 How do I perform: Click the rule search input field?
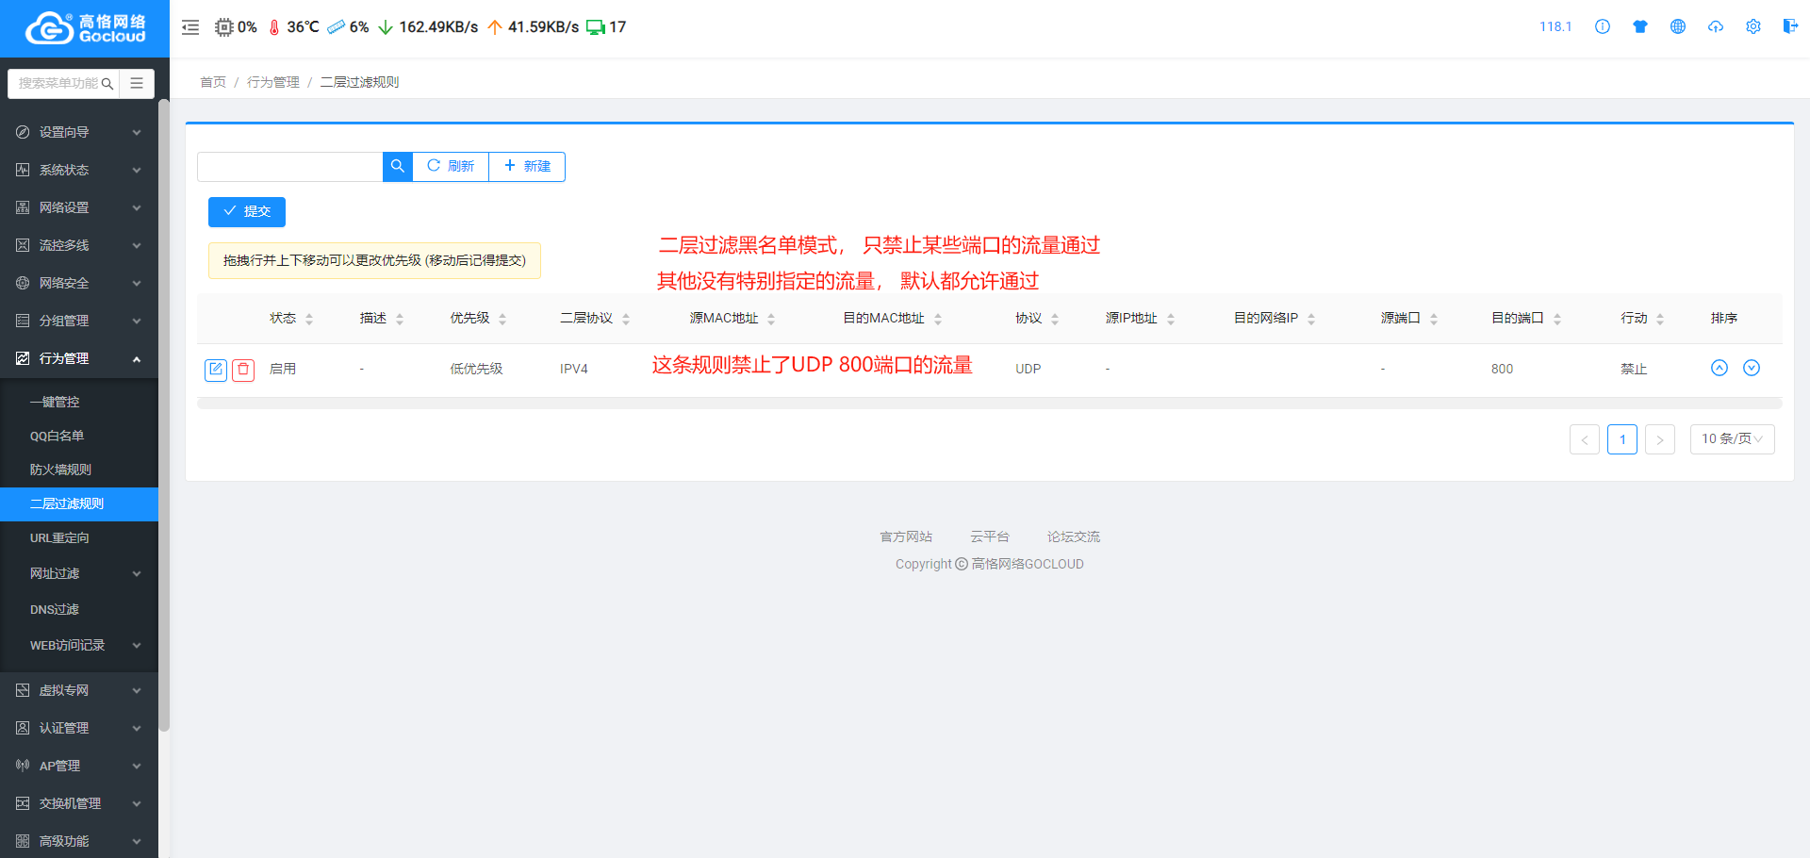(289, 166)
